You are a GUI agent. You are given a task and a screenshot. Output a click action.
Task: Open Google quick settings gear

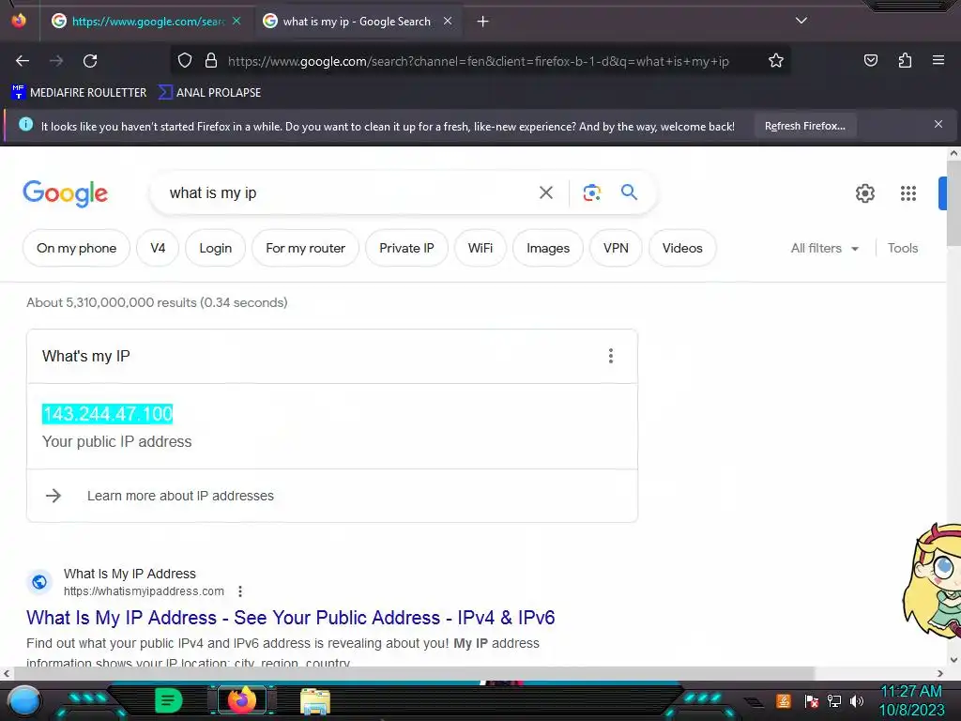coord(864,193)
